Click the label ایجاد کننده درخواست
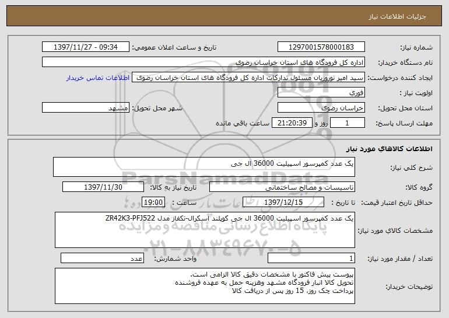The image size is (449, 318). pyautogui.click(x=400, y=78)
